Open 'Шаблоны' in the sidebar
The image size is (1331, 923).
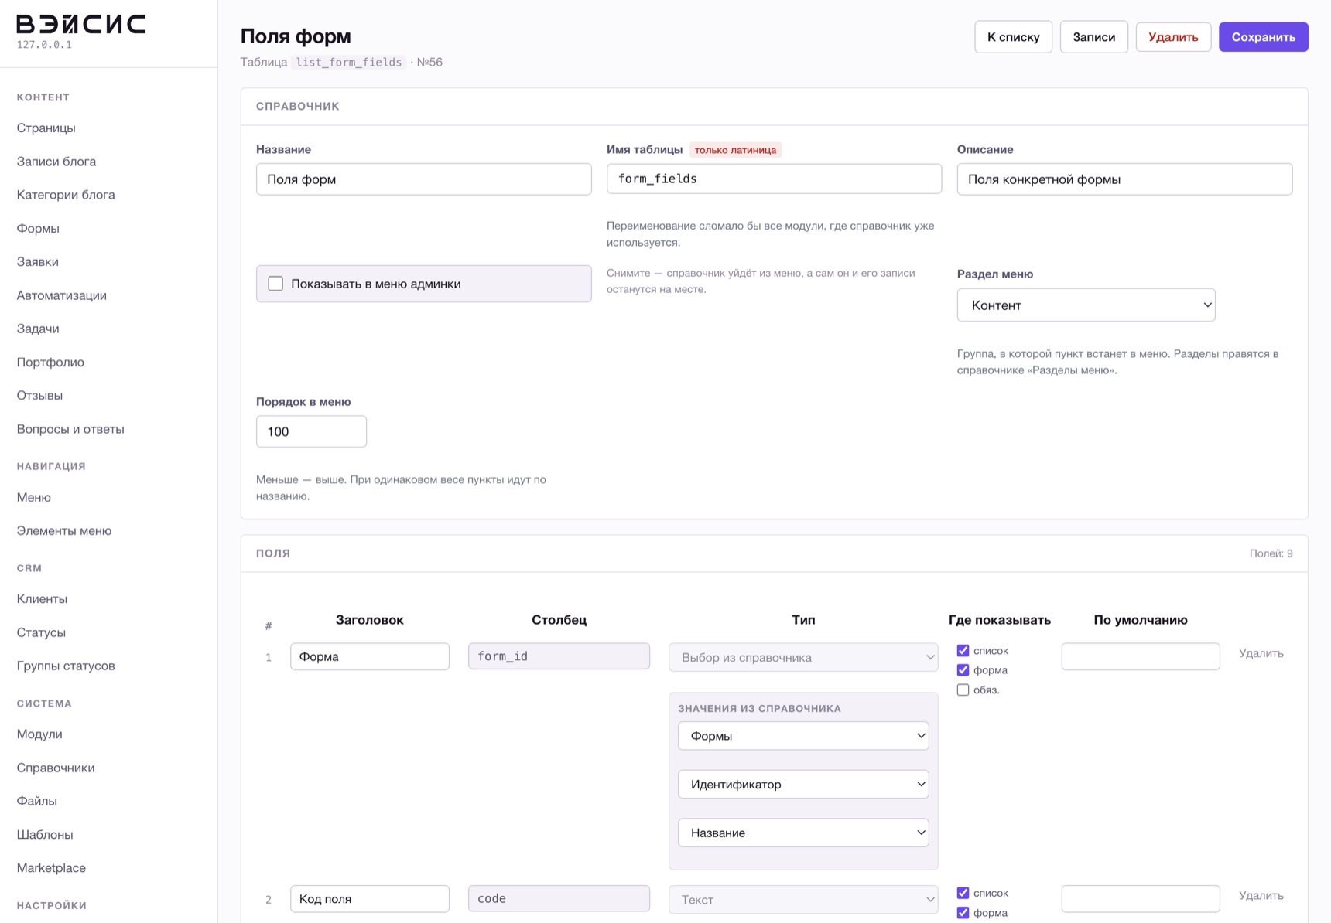(x=45, y=835)
